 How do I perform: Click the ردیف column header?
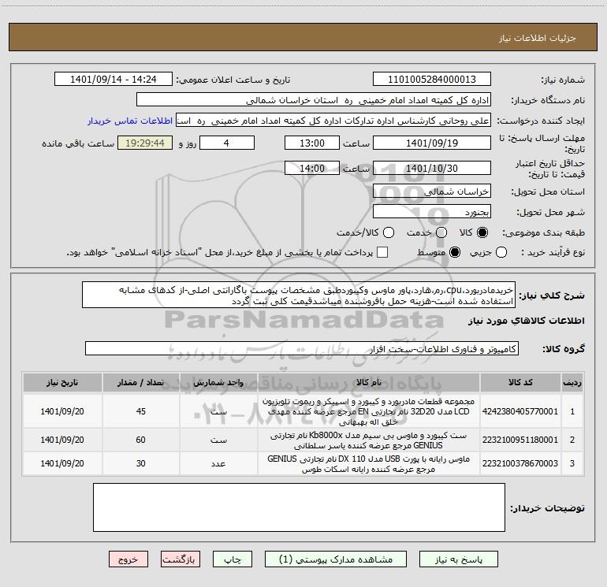pyautogui.click(x=572, y=382)
